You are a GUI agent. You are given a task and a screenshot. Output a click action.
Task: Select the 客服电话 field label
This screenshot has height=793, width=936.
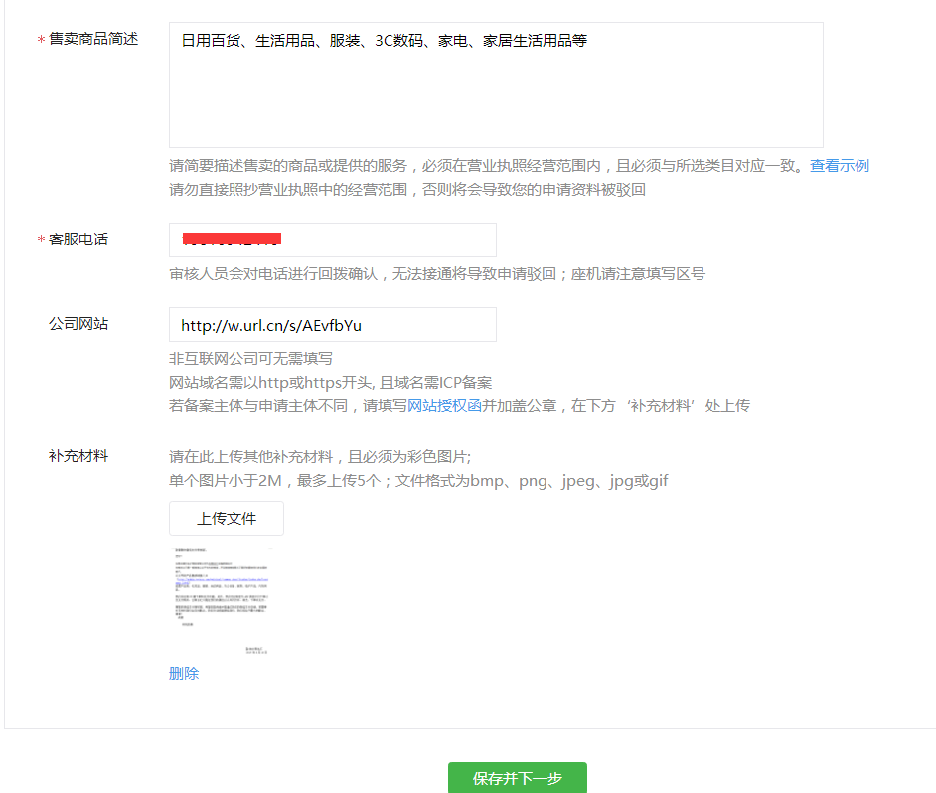[78, 239]
